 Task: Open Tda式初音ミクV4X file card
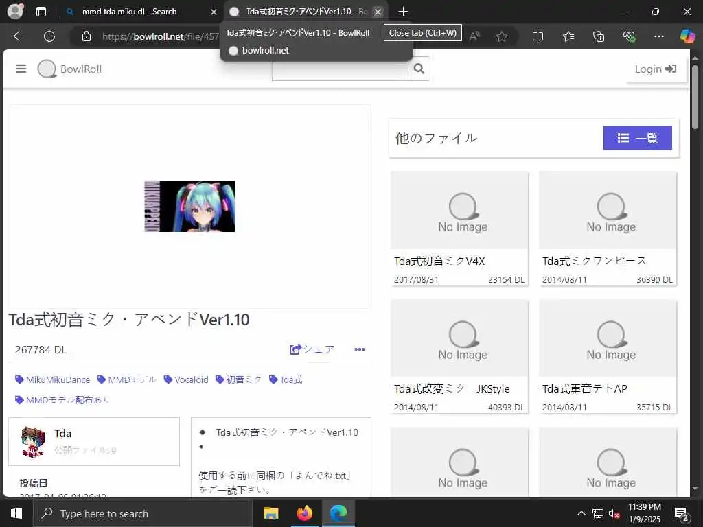pyautogui.click(x=459, y=228)
